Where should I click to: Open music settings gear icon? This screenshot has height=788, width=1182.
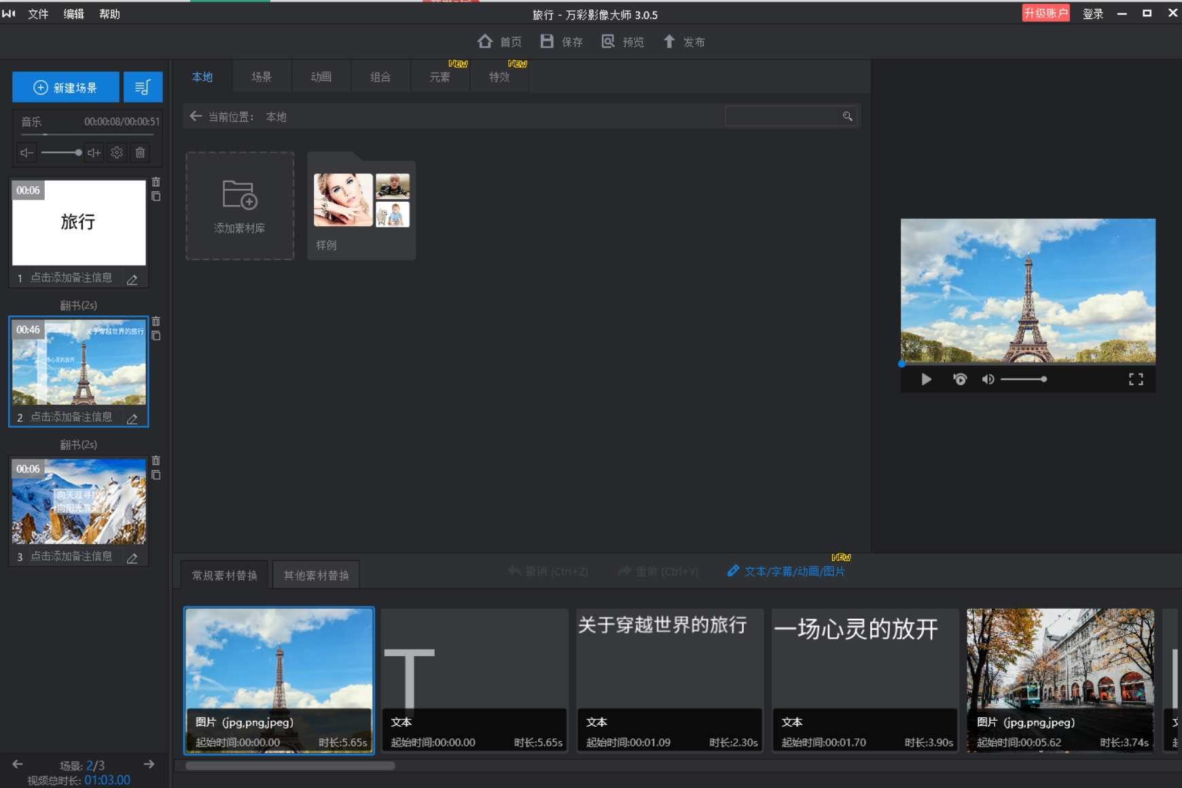click(x=117, y=153)
